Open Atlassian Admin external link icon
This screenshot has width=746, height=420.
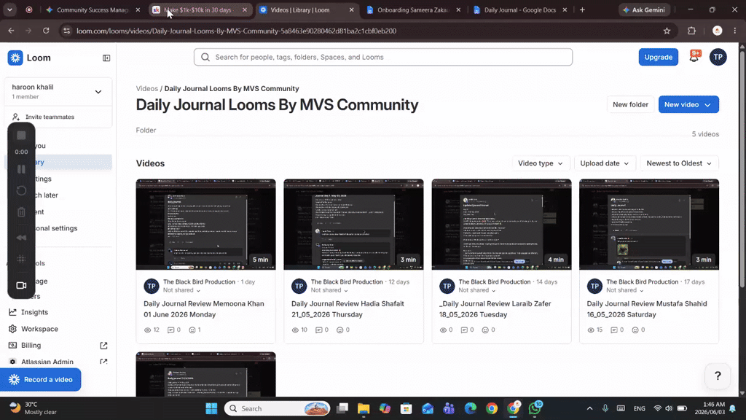pyautogui.click(x=103, y=362)
